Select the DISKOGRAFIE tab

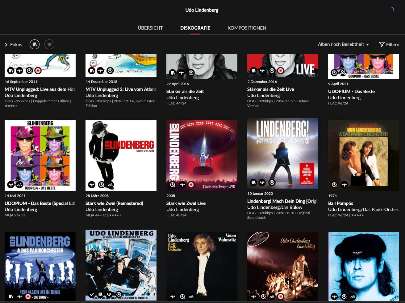(x=195, y=28)
